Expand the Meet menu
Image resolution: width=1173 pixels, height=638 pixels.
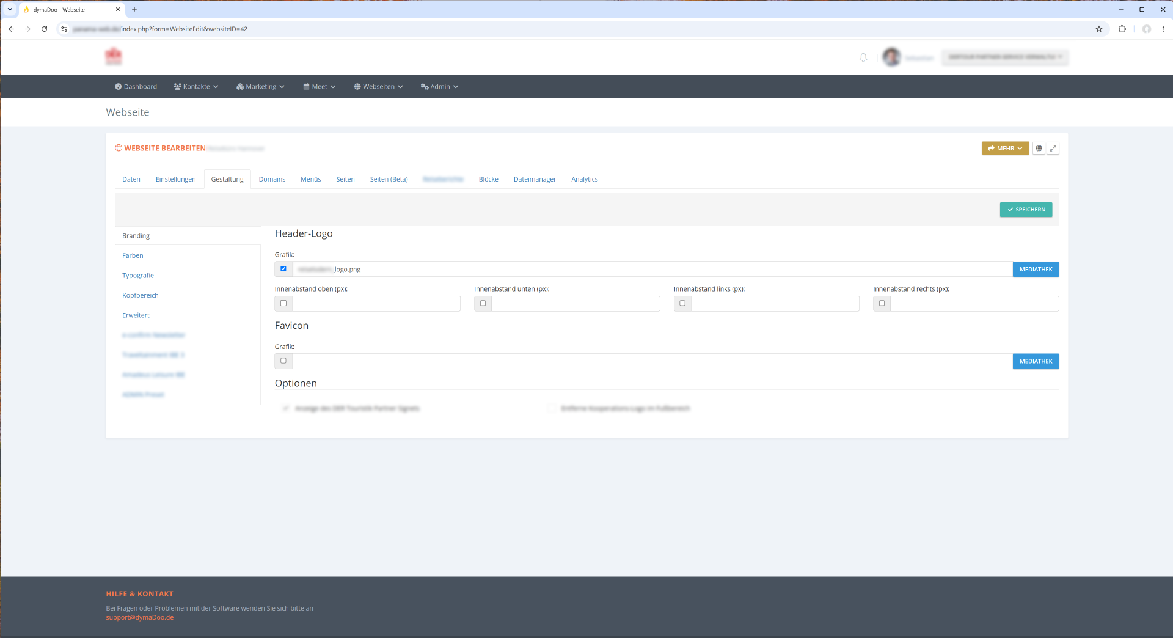(320, 87)
